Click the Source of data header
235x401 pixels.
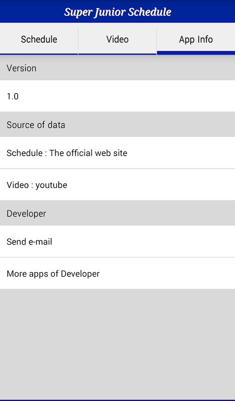(117, 124)
